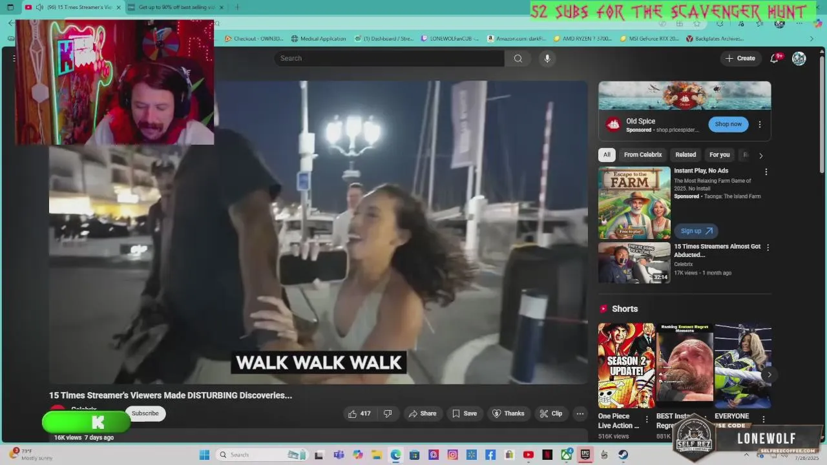Open 15 Times Streamers Almost Got Abducted thumbnail
Screen dimensions: 827x465
click(x=634, y=263)
